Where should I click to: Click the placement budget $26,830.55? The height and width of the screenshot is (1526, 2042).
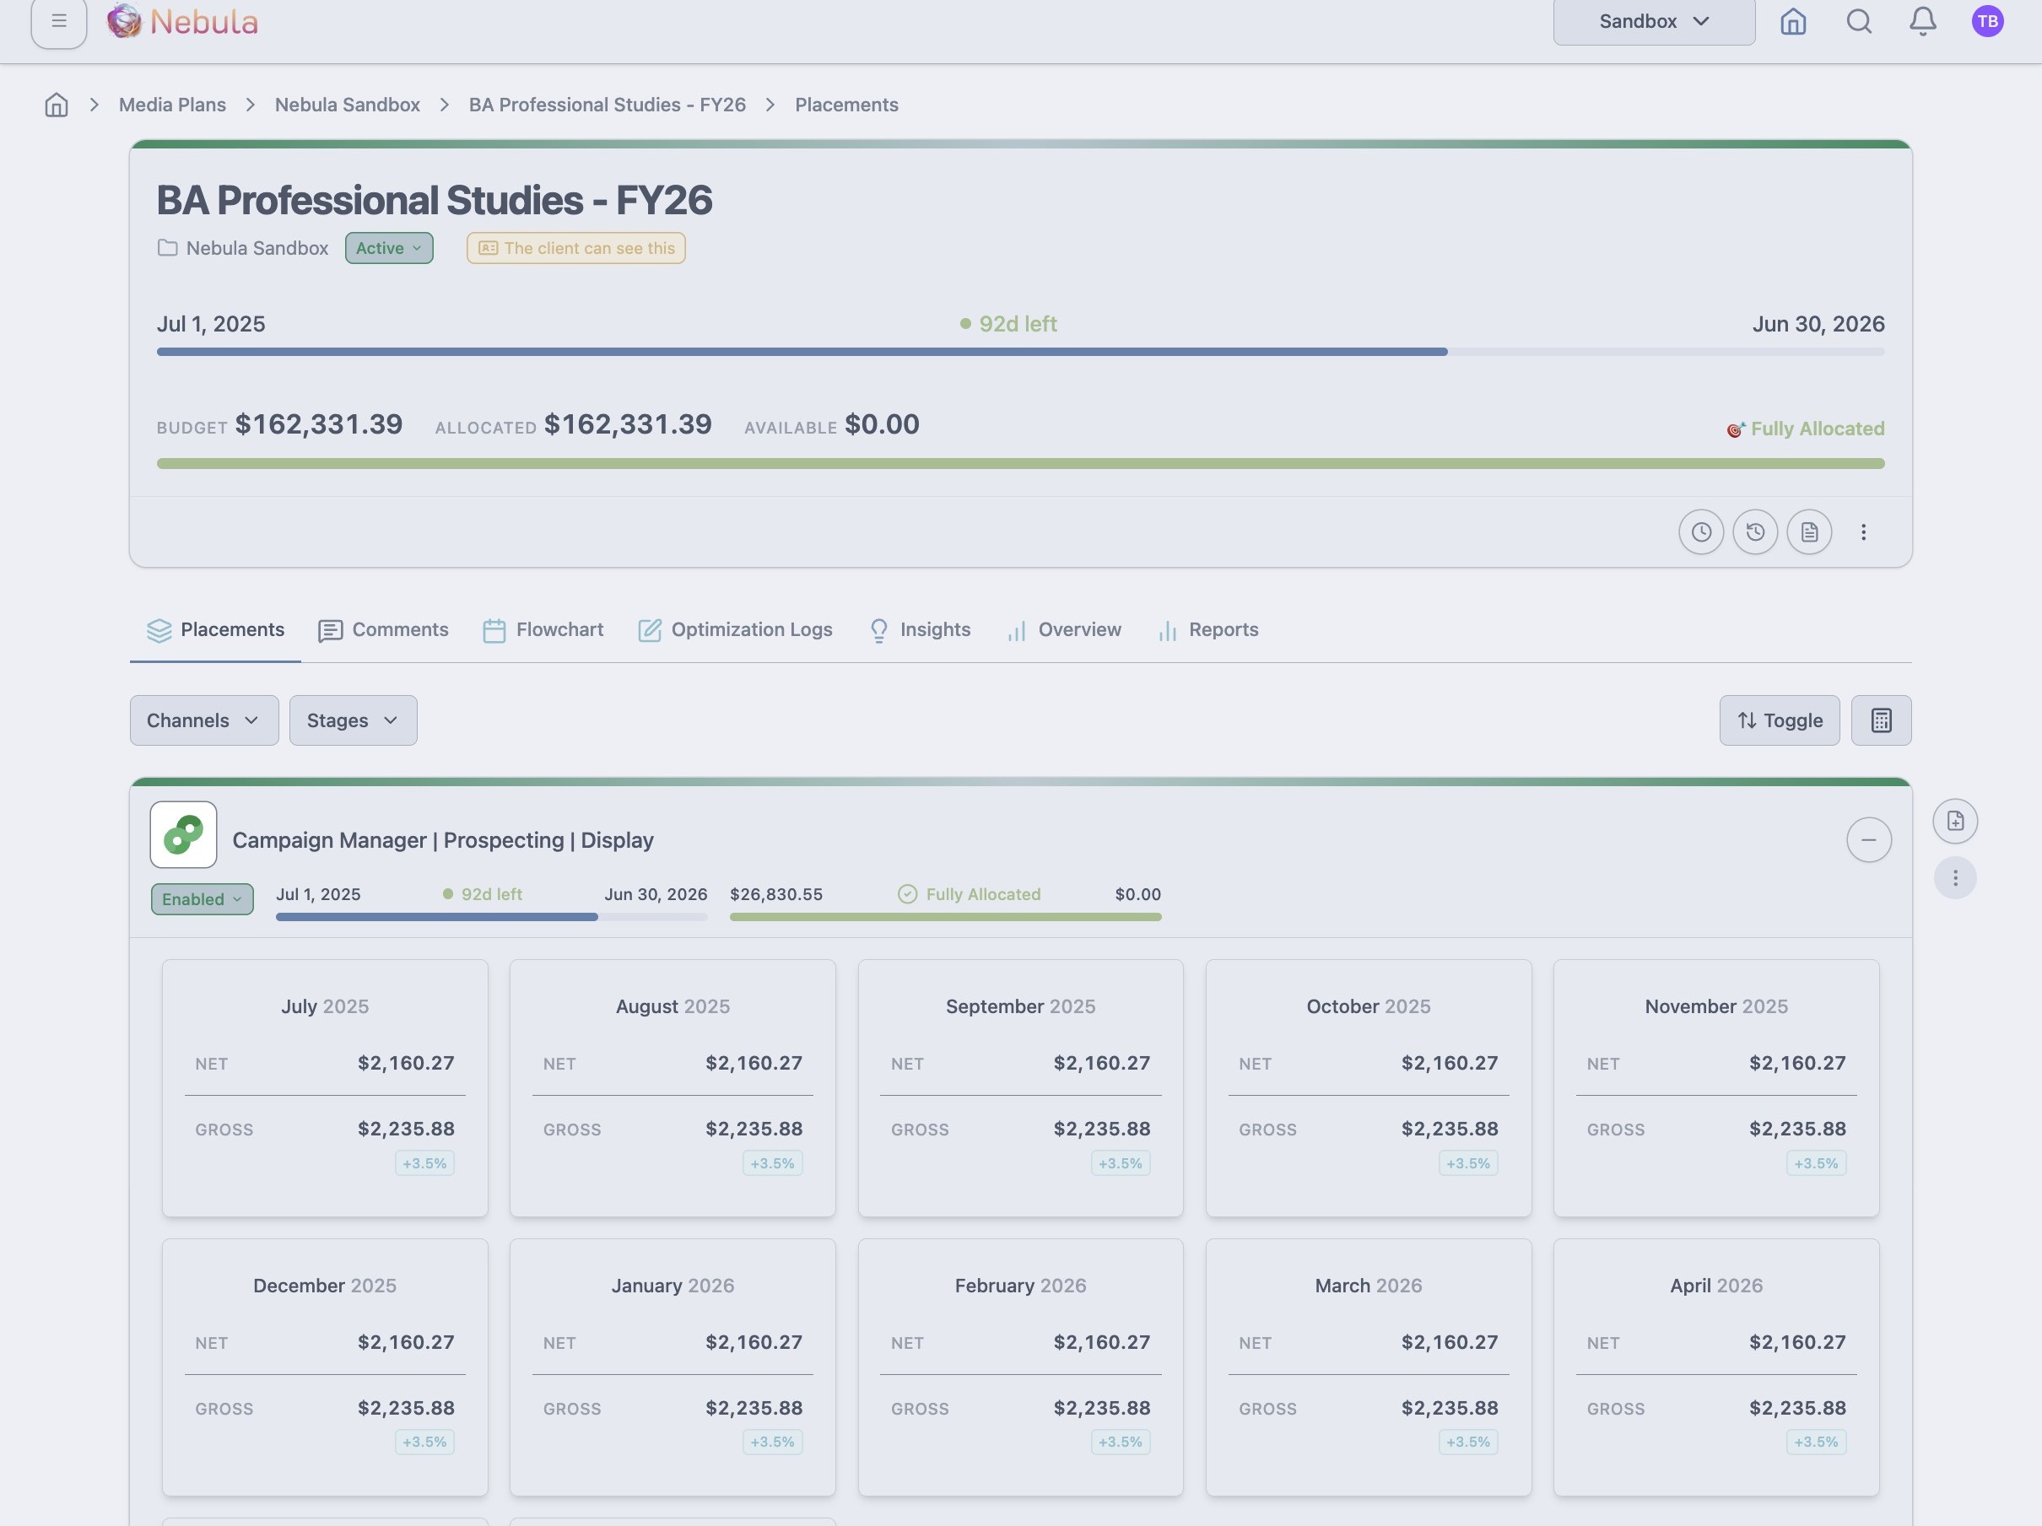click(x=775, y=894)
